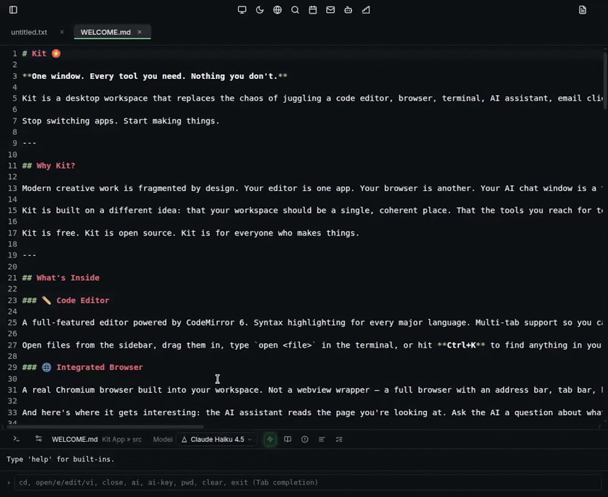Open the email envelope icon
Viewport: 608px width, 497px height.
[331, 10]
